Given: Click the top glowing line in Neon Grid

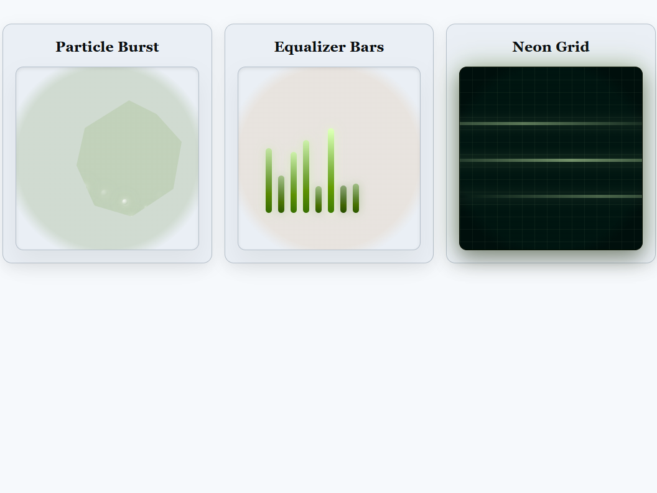Looking at the screenshot, I should (x=551, y=123).
